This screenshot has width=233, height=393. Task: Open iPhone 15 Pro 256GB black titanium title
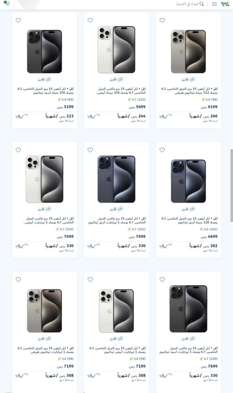click(x=45, y=91)
